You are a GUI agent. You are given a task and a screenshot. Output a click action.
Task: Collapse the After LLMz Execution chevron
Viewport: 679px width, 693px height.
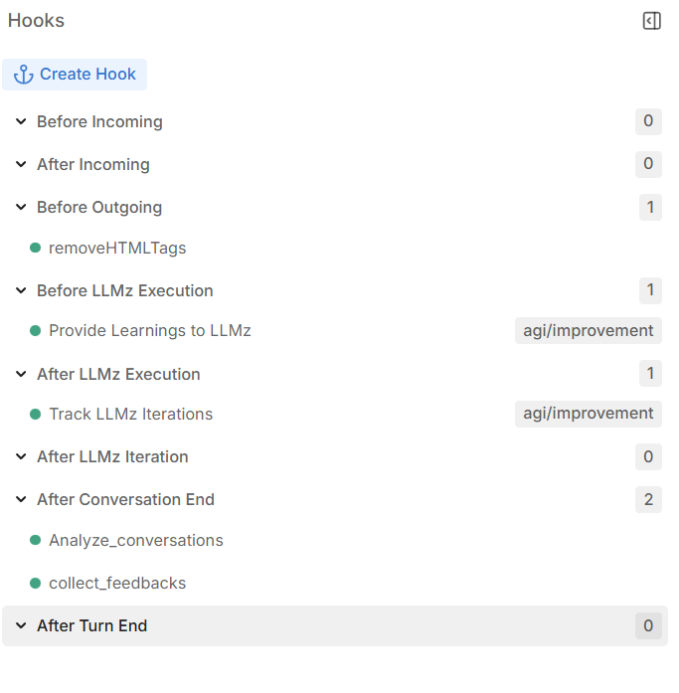[x=21, y=375]
